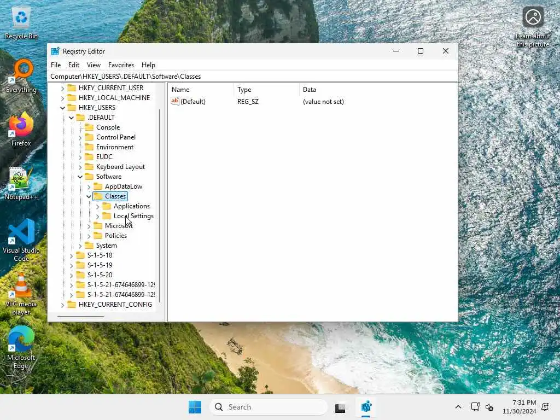This screenshot has height=420, width=560.
Task: Maximize the Registry Editor window
Action: pos(421,51)
